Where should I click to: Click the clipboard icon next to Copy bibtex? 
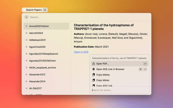coord(94,80)
